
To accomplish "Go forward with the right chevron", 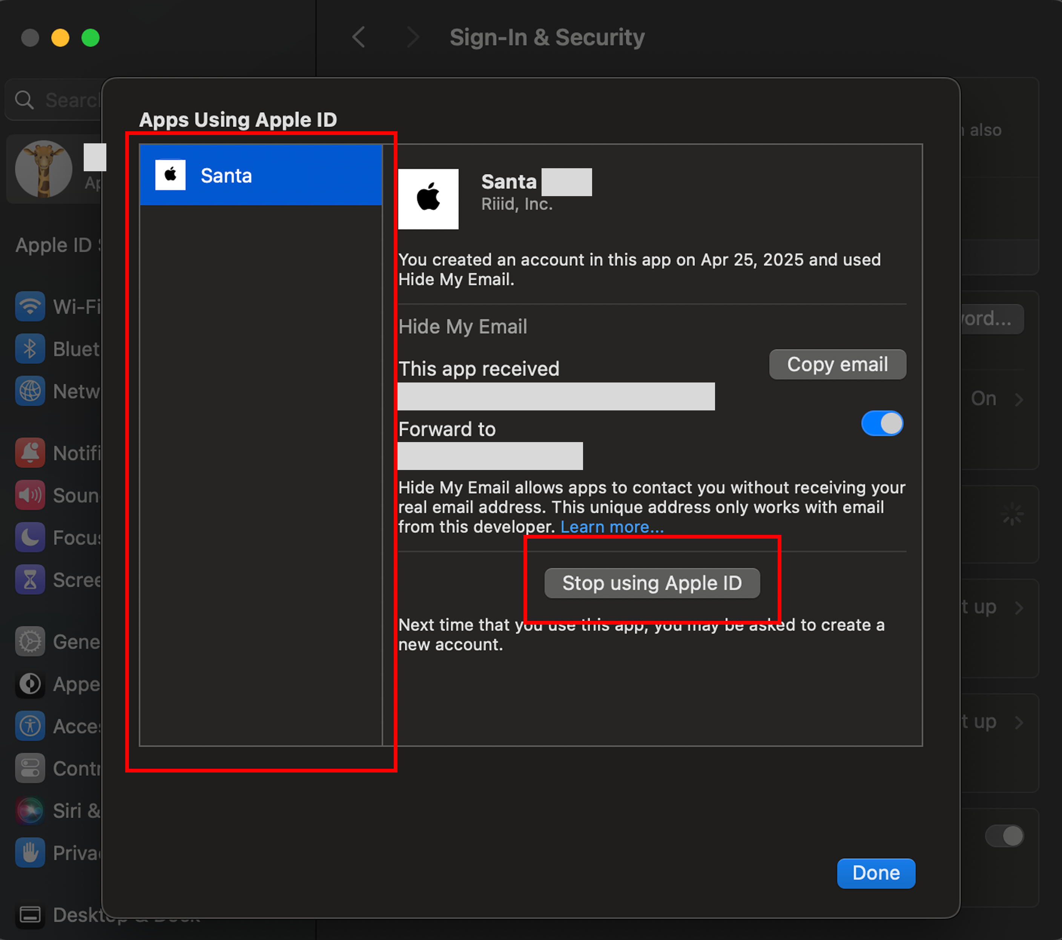I will point(413,37).
